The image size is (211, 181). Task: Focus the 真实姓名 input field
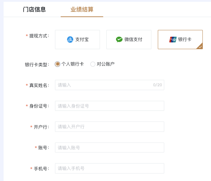click(x=110, y=85)
